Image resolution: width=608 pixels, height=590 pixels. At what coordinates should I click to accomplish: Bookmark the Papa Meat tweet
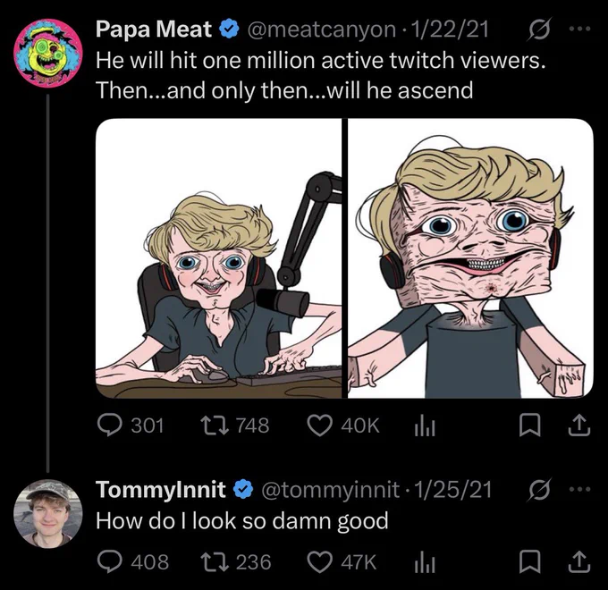coord(529,426)
